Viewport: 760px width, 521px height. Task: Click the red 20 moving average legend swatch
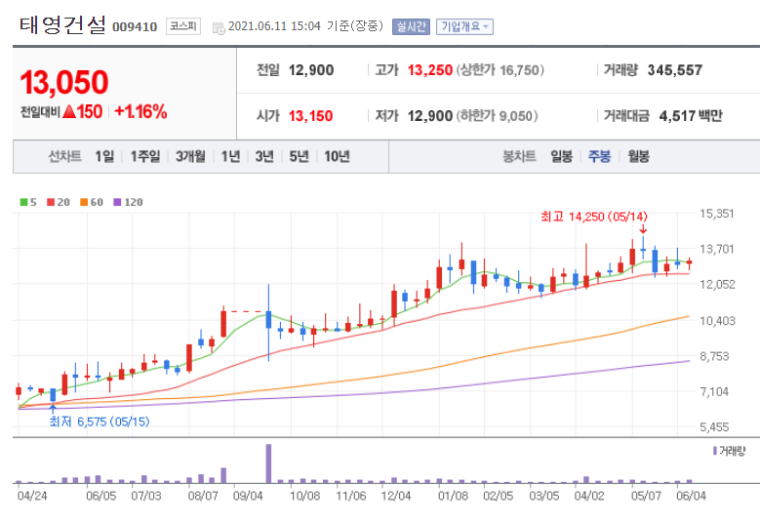[x=51, y=202]
